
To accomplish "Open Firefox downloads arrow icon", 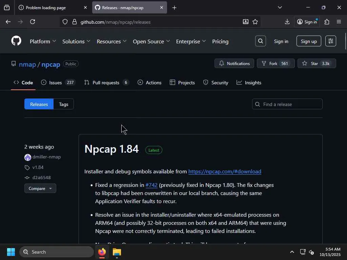I will click(x=287, y=22).
